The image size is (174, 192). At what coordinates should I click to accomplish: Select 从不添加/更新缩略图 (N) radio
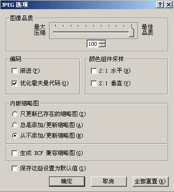click(x=14, y=136)
